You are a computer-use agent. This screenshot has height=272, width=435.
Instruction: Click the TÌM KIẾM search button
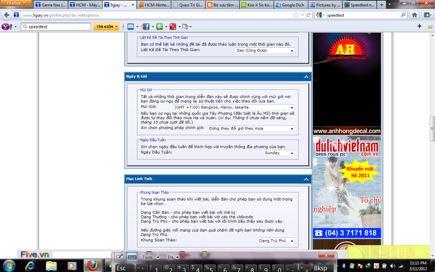tap(105, 26)
